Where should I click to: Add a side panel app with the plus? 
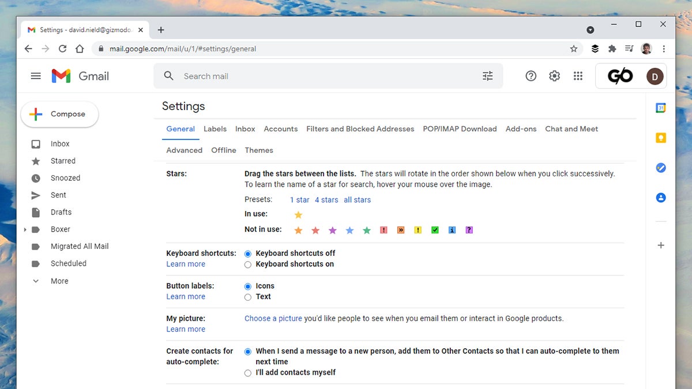coord(661,245)
